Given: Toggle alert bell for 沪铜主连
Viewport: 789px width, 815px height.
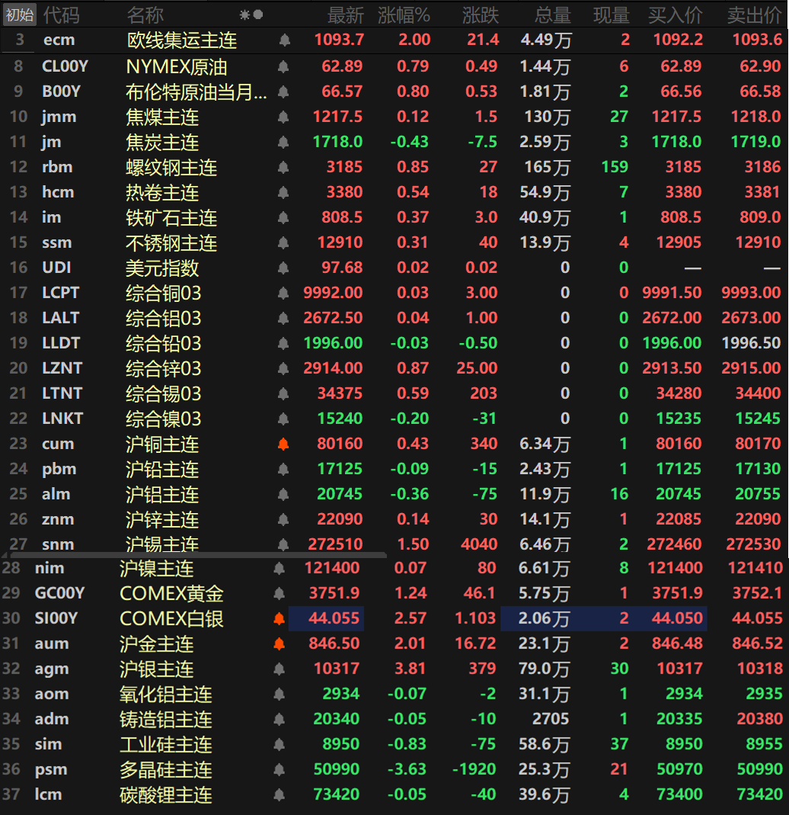Looking at the screenshot, I should (x=283, y=444).
